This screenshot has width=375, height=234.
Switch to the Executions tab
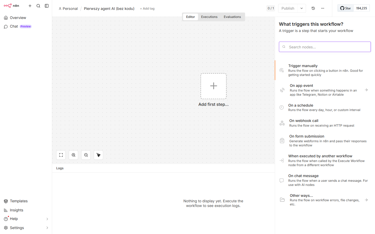(209, 17)
